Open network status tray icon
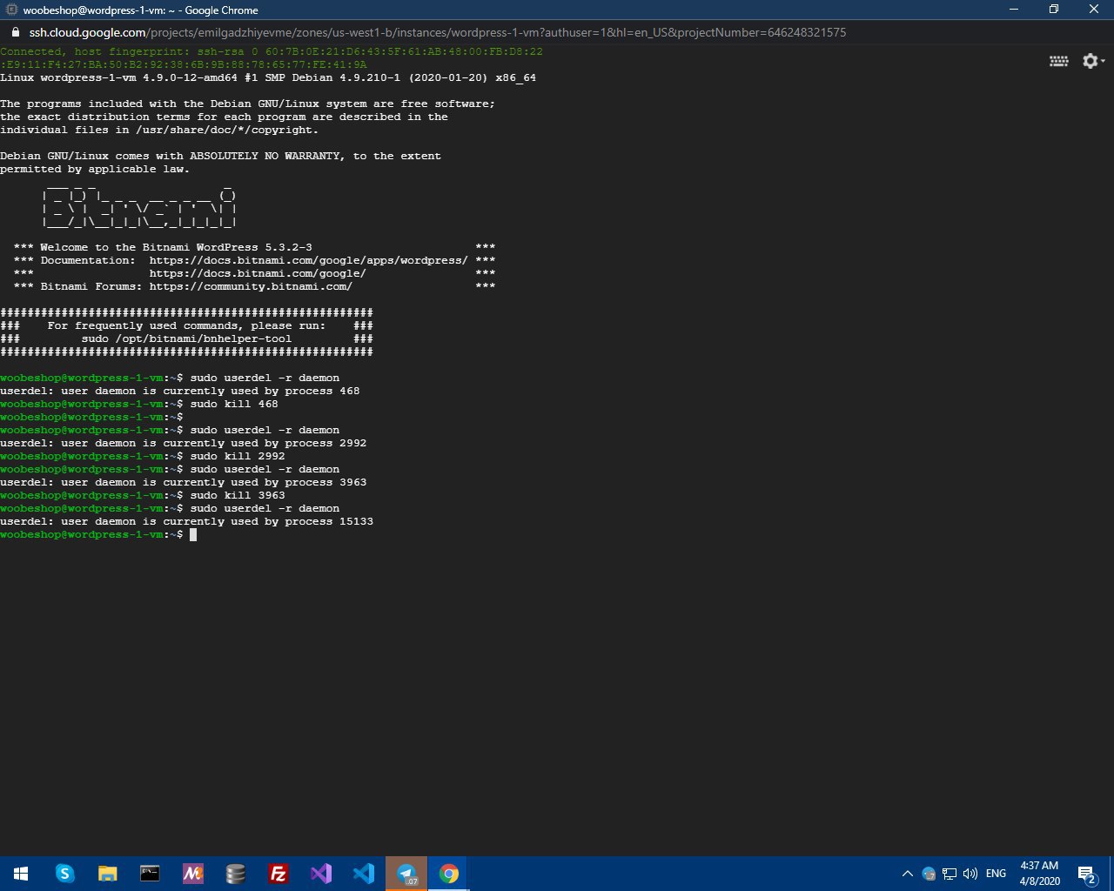The image size is (1114, 891). click(950, 874)
